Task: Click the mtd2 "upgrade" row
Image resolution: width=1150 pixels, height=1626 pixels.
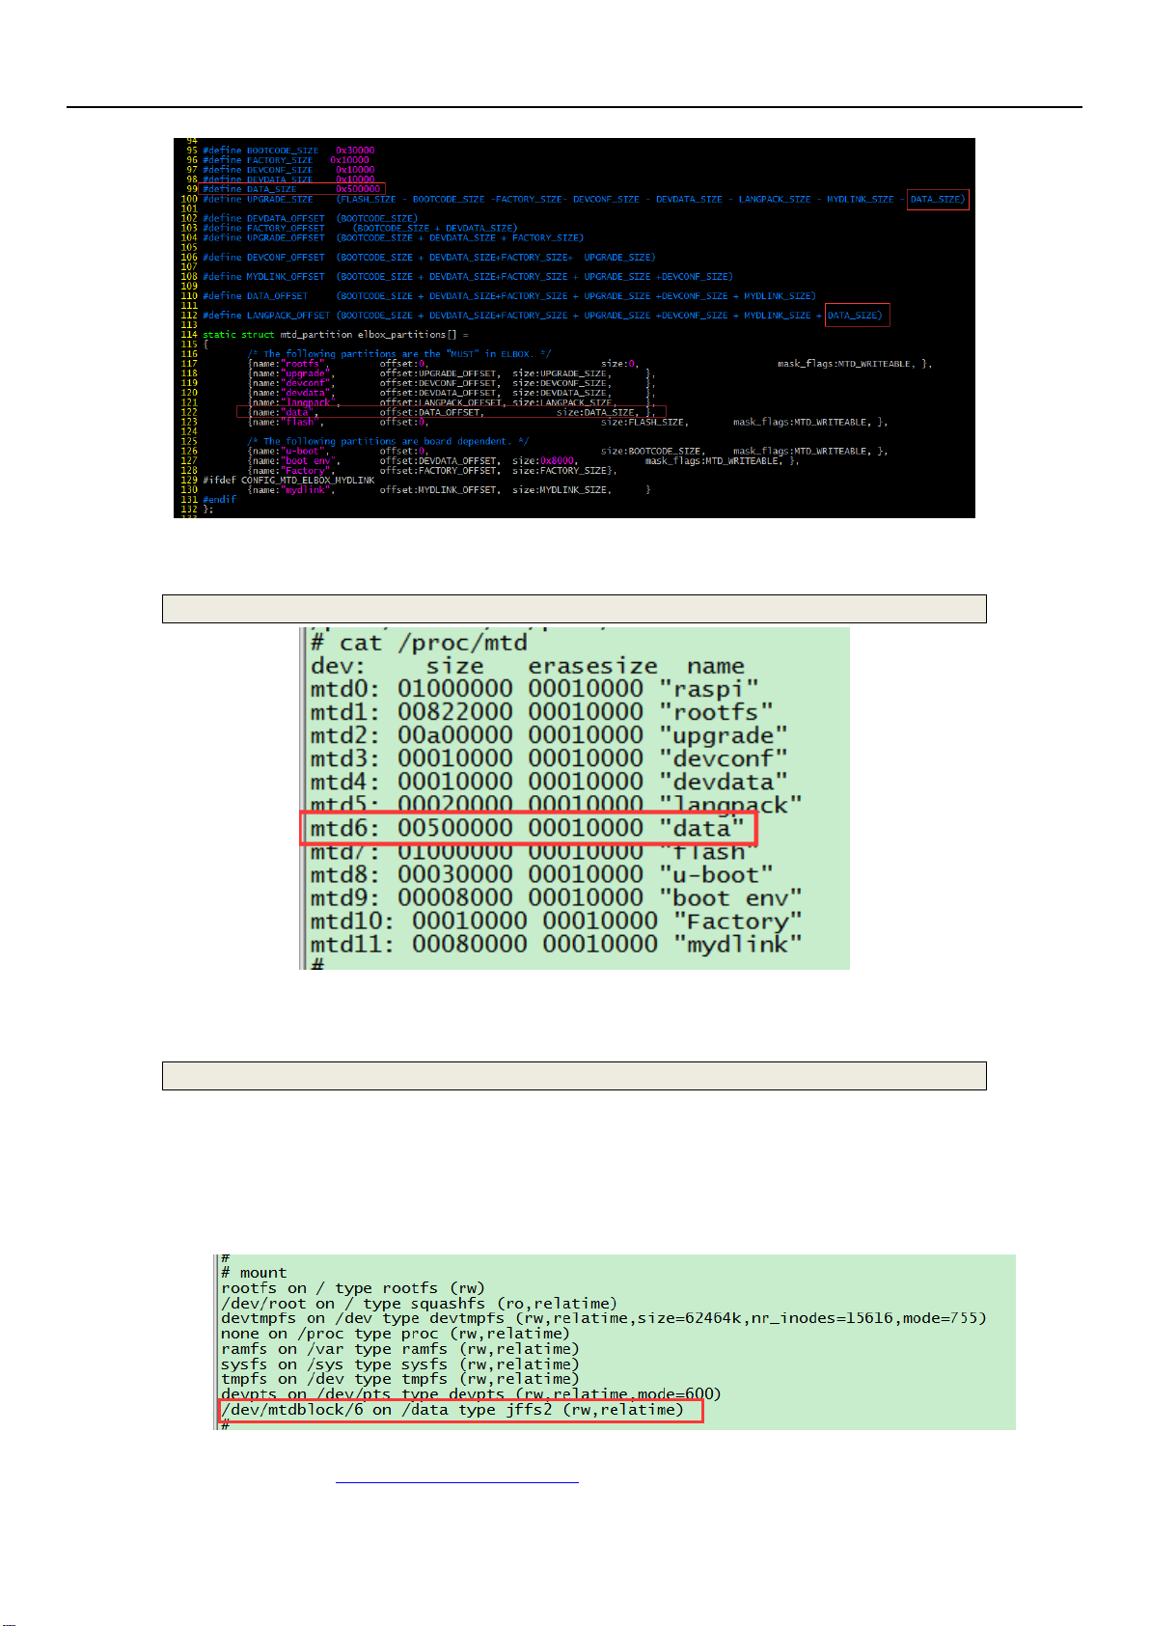Action: [x=549, y=735]
